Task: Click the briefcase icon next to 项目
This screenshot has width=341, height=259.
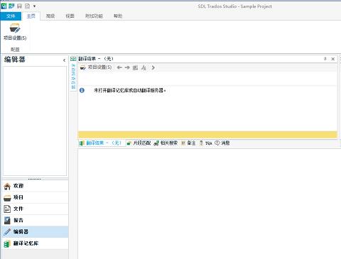Action: [7, 198]
